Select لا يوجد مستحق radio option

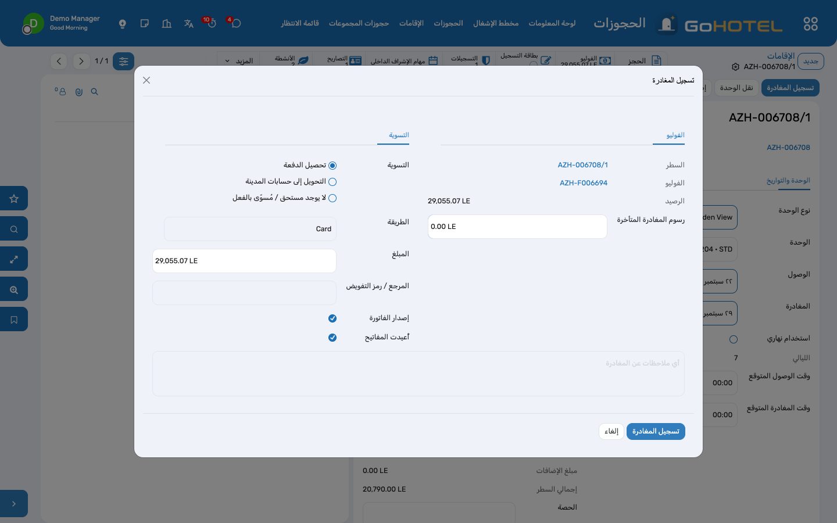(332, 198)
